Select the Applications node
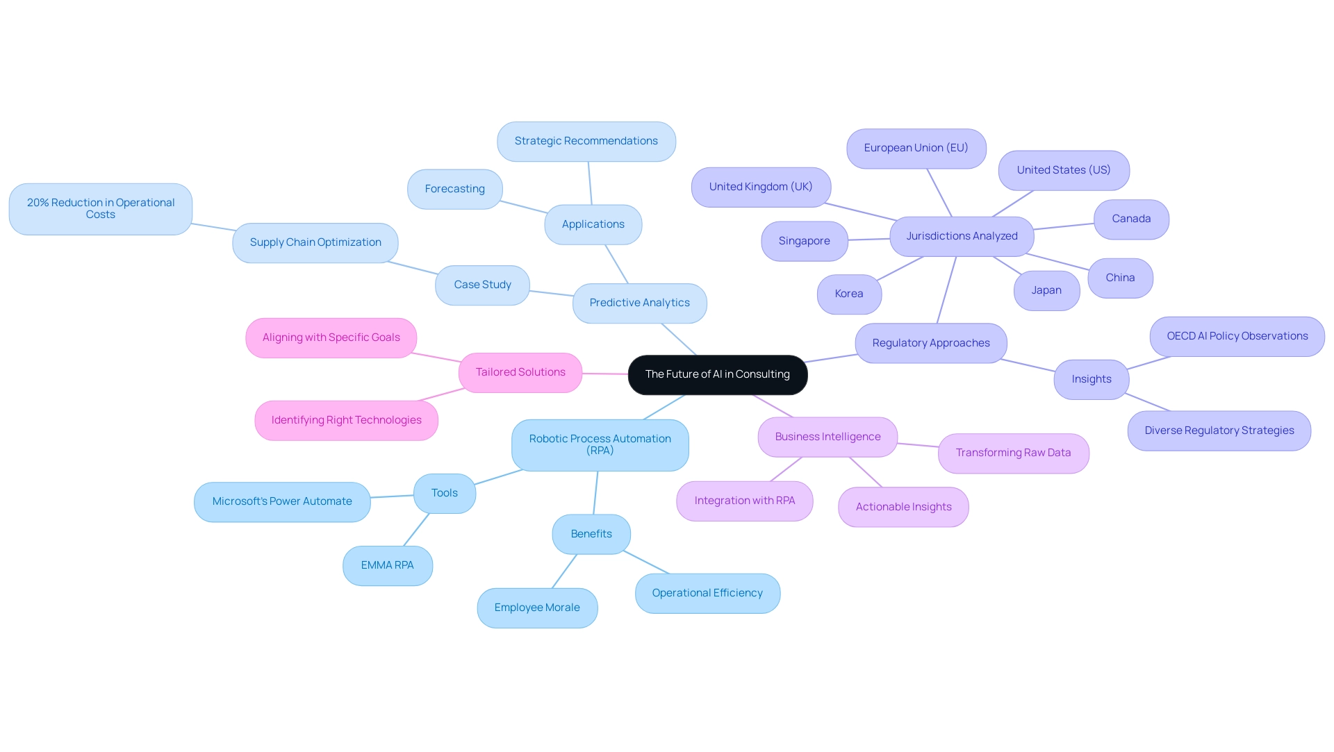 pyautogui.click(x=593, y=223)
